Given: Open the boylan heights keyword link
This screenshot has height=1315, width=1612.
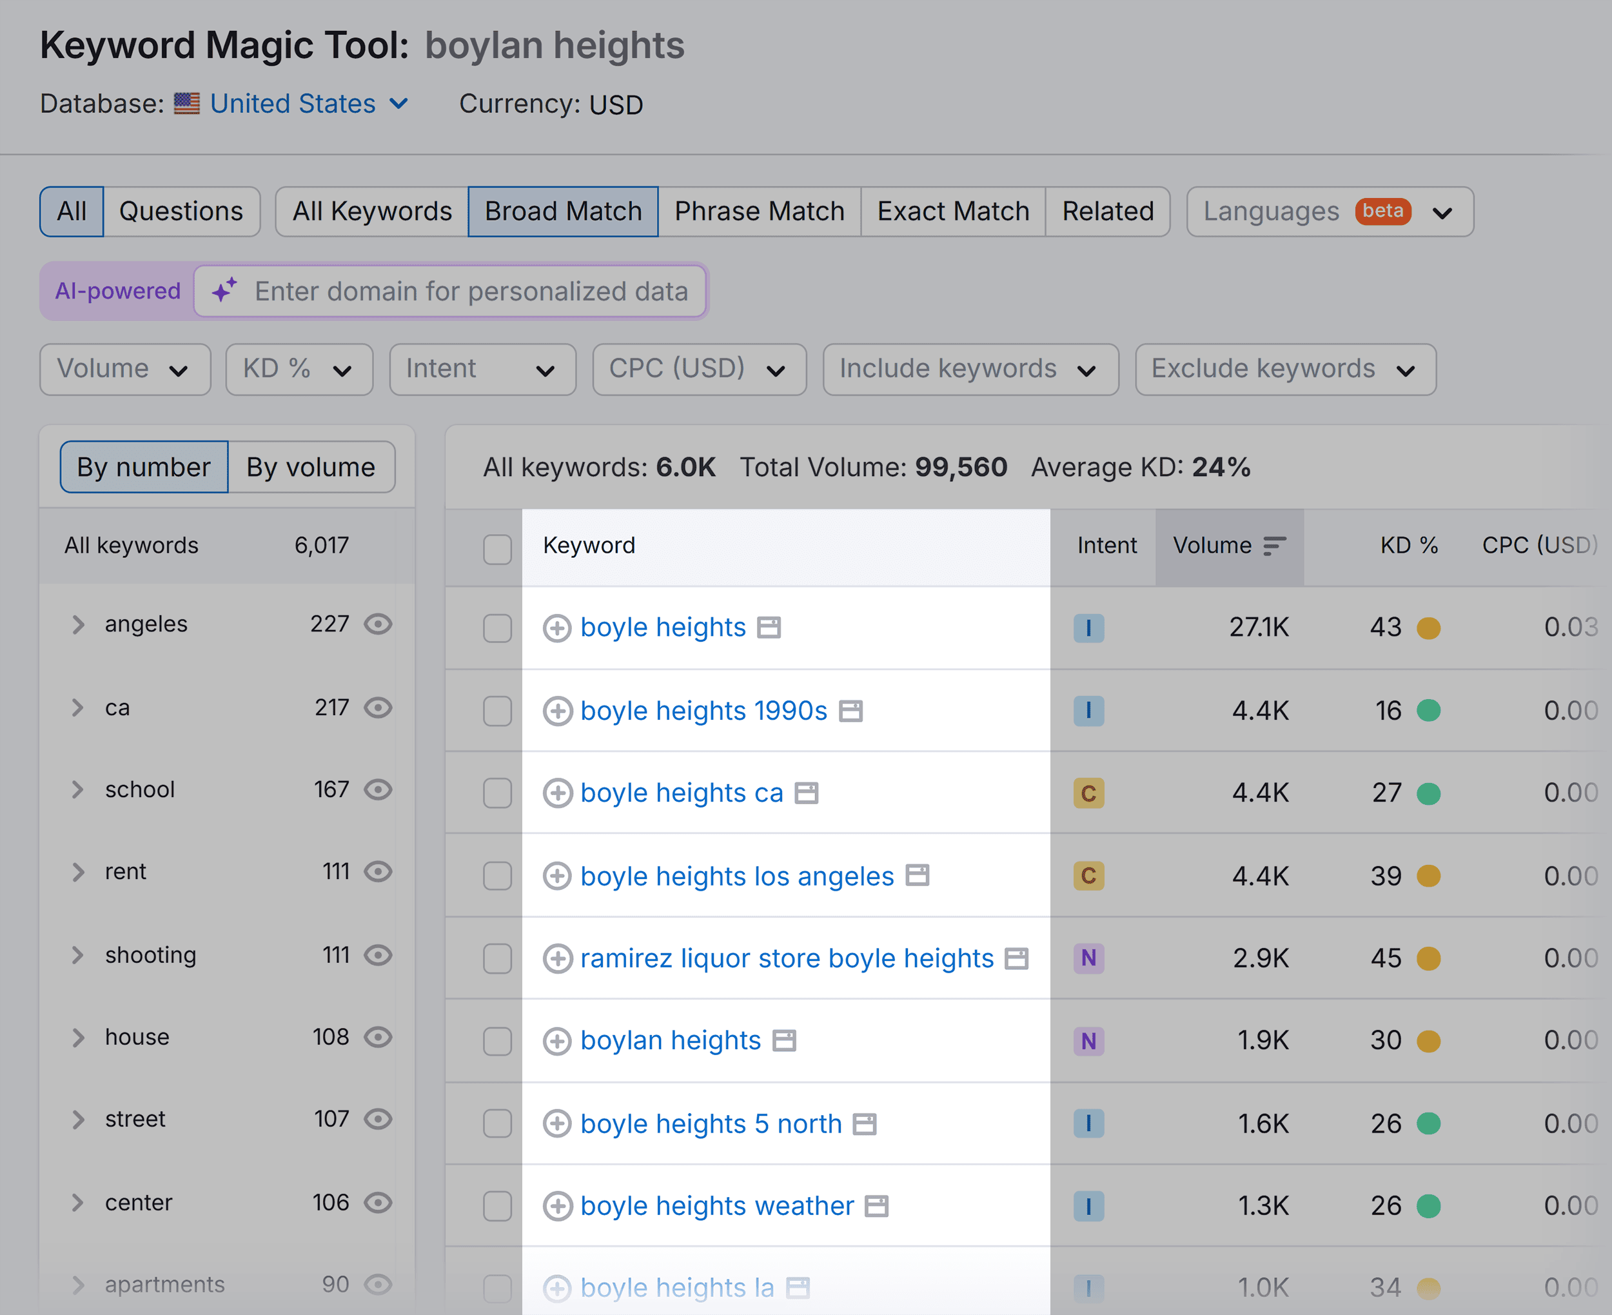Looking at the screenshot, I should 671,1041.
